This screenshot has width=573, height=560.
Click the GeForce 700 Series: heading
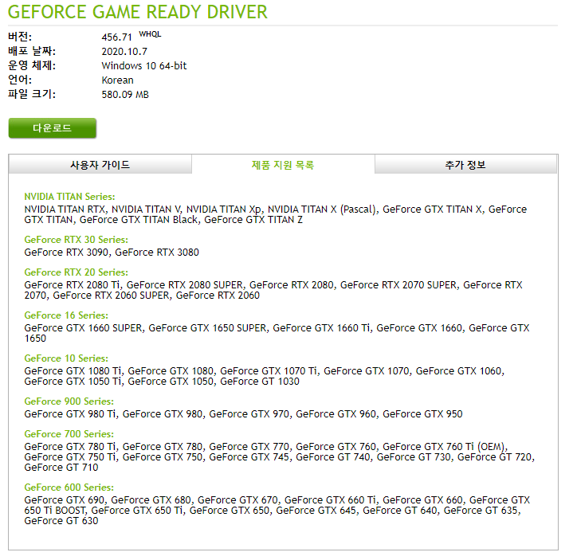69,434
